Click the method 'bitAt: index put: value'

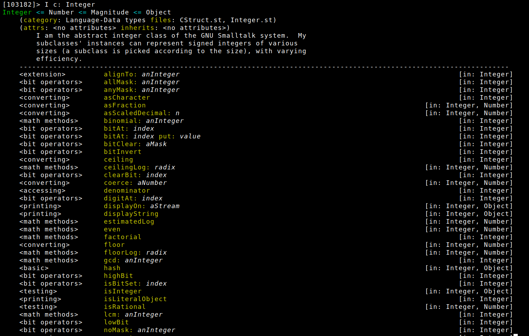(152, 136)
